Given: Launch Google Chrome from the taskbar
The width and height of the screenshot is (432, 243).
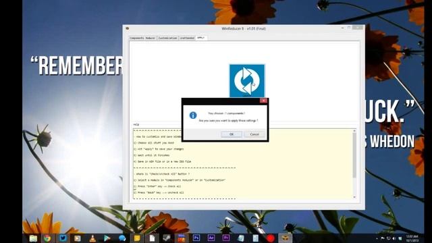Looking at the screenshot, I should pyautogui.click(x=47, y=238).
